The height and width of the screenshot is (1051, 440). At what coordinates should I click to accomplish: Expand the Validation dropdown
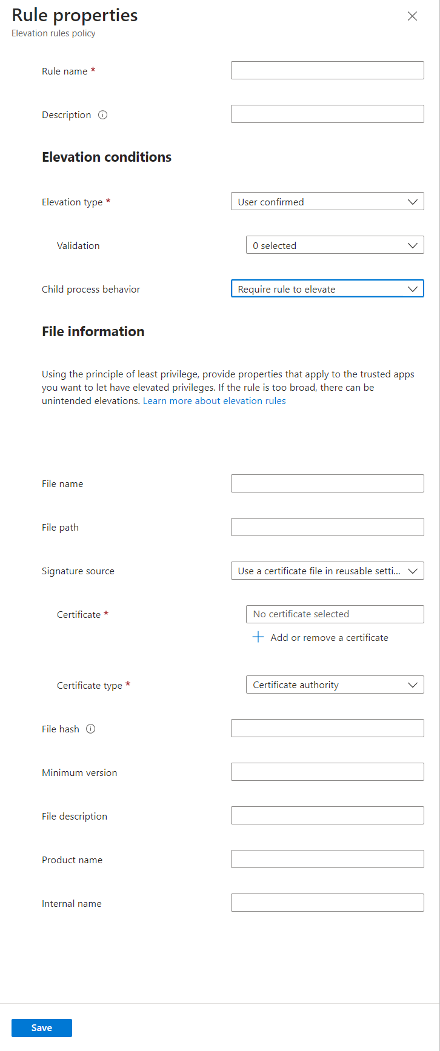pyautogui.click(x=335, y=245)
